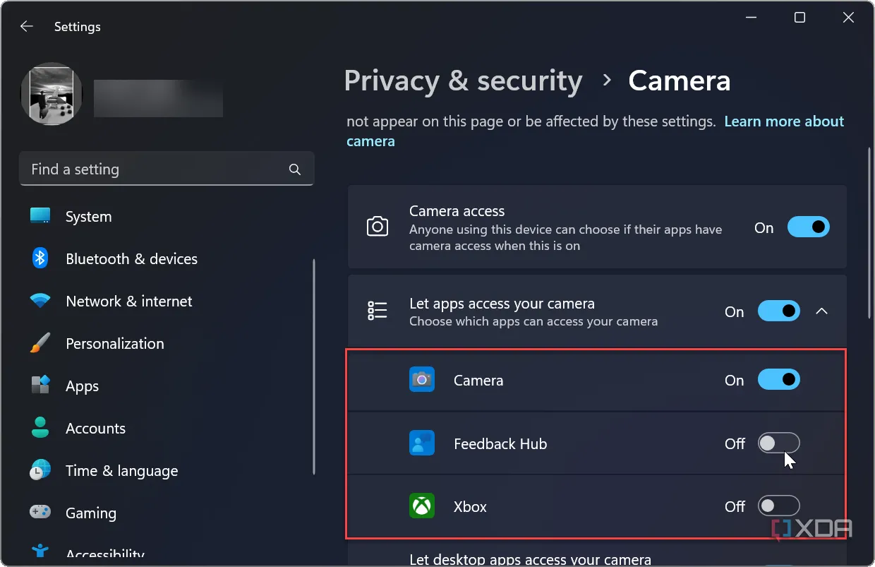Go to Network & internet settings
Image resolution: width=875 pixels, height=567 pixels.
click(x=129, y=302)
